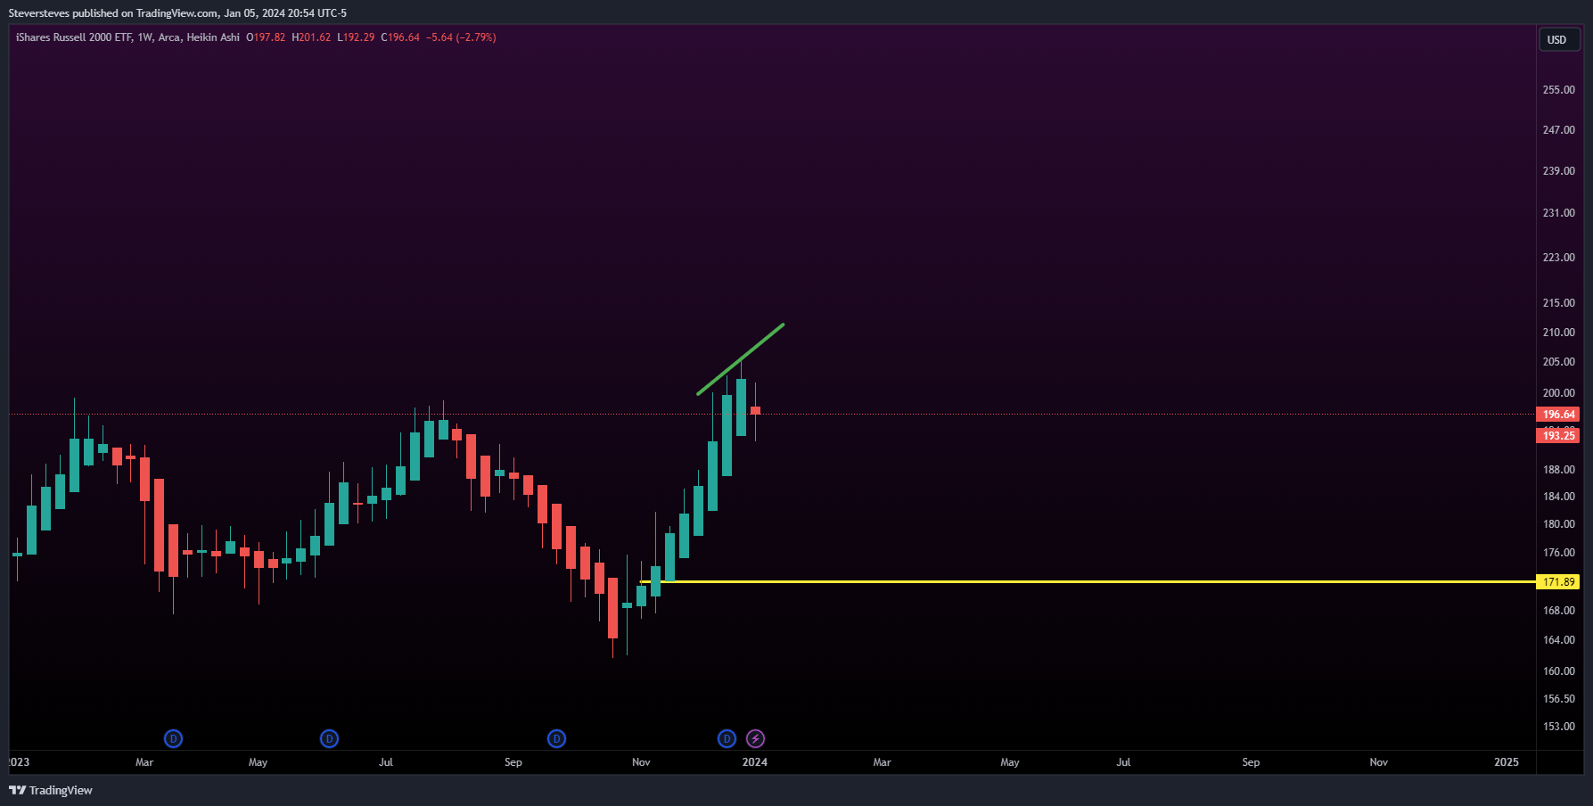Click the red 196.64 current price label
The image size is (1593, 806).
click(x=1558, y=414)
